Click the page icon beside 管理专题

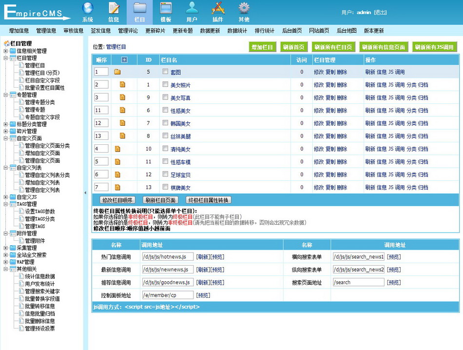(x=21, y=110)
